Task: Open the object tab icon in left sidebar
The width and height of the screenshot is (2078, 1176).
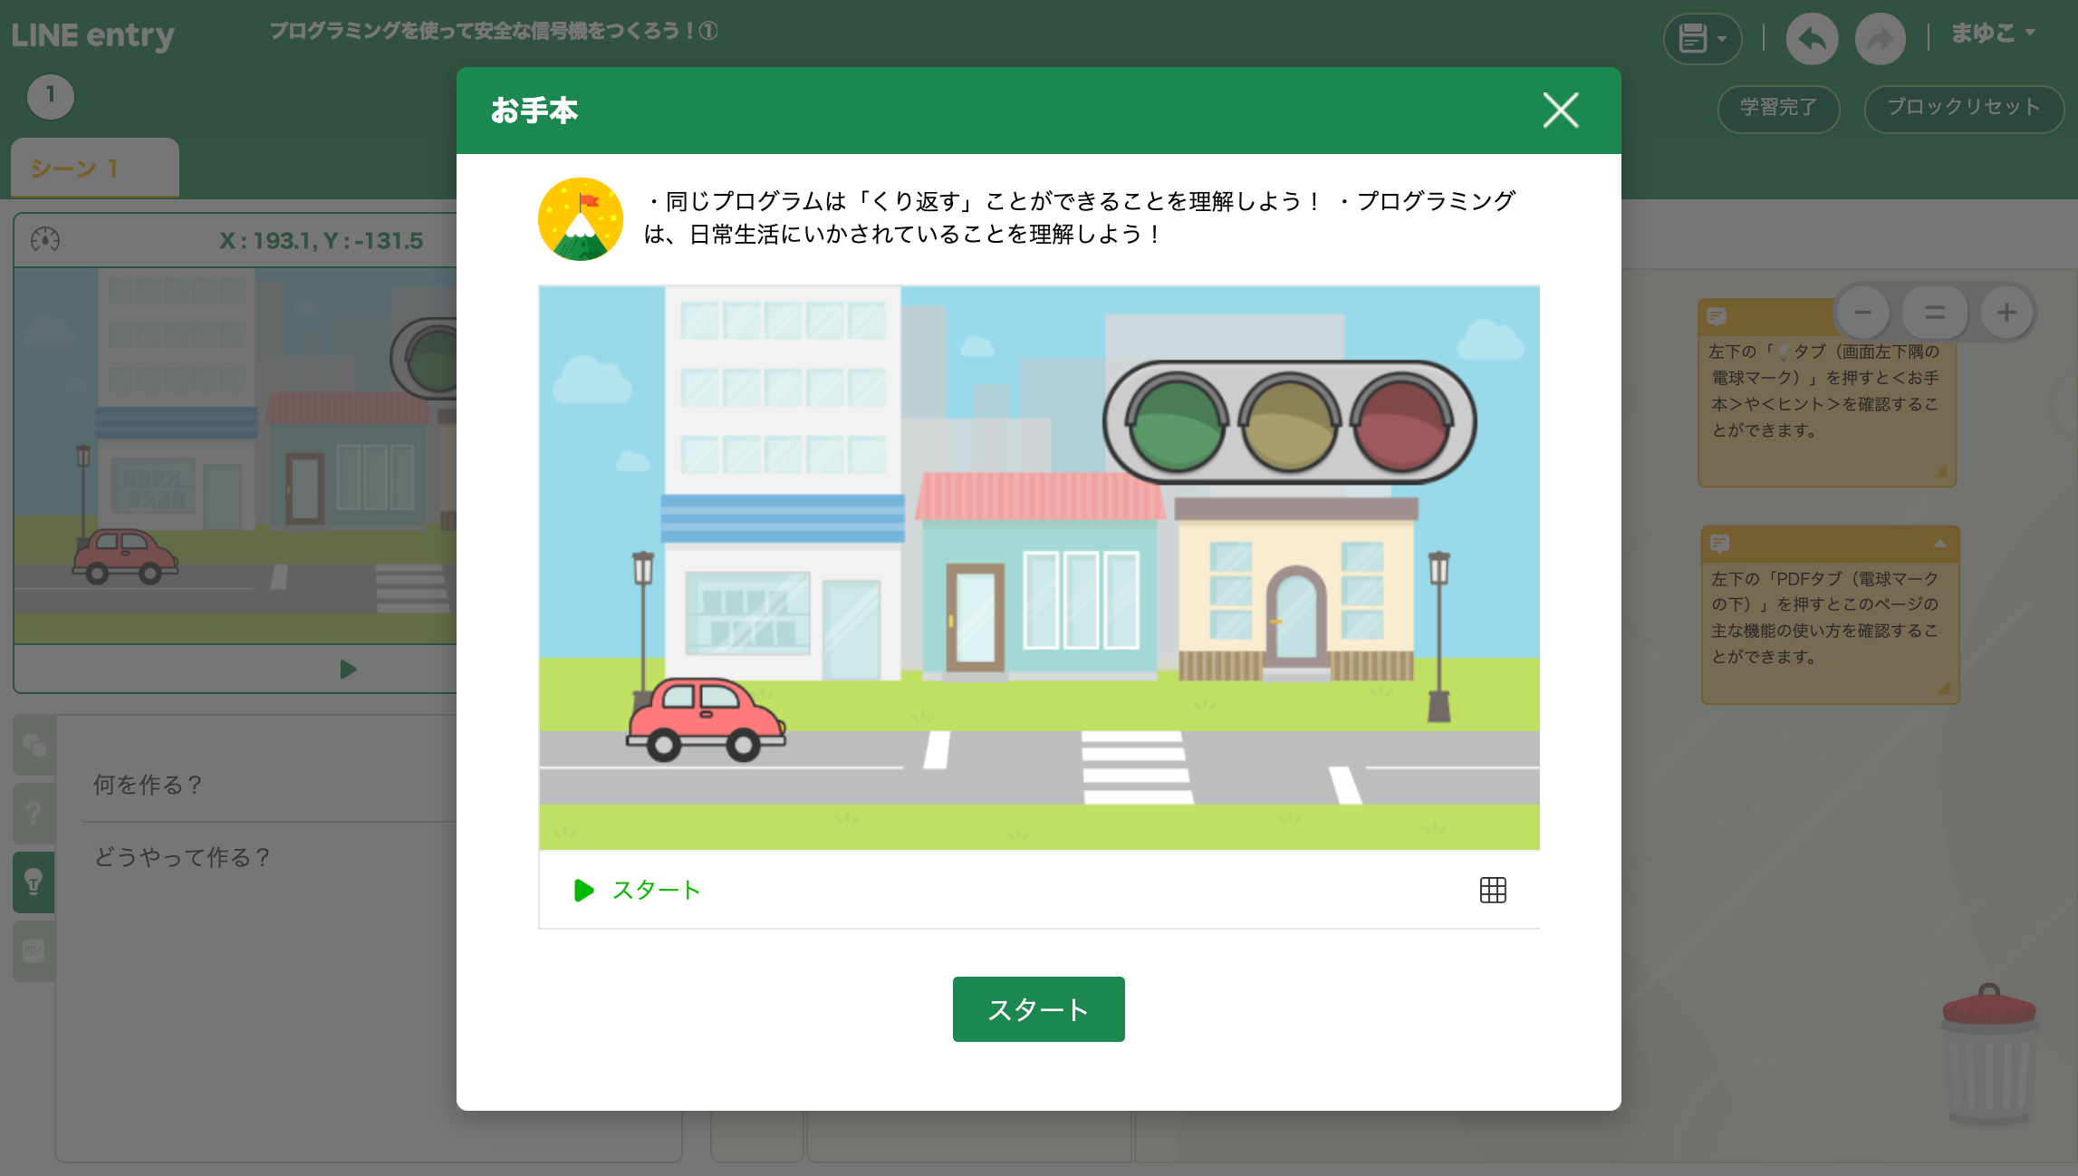Action: [34, 746]
